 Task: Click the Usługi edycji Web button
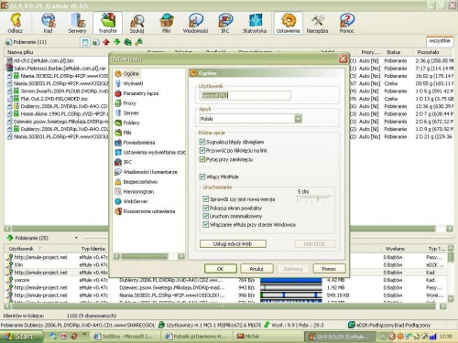click(233, 244)
